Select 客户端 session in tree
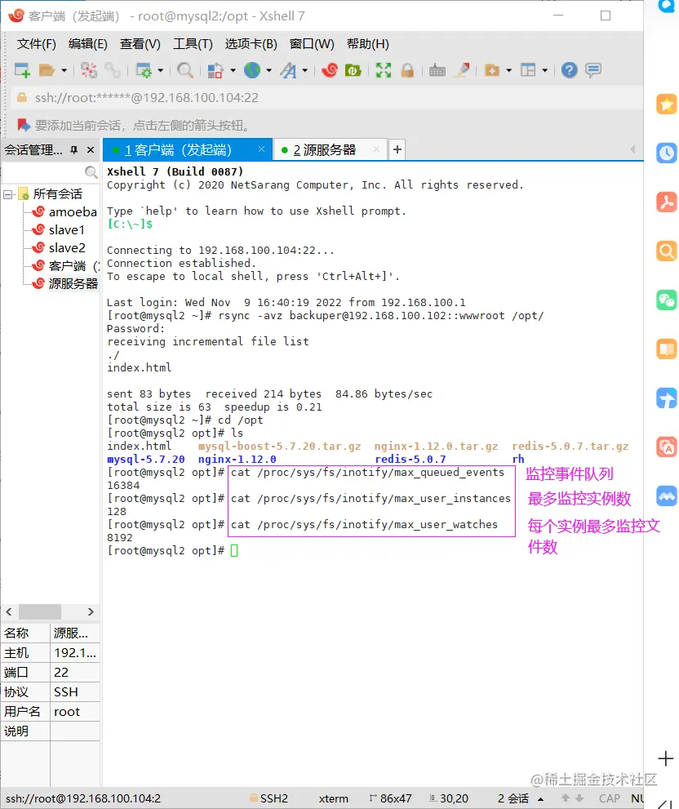Viewport: 679px width, 809px height. (x=66, y=266)
